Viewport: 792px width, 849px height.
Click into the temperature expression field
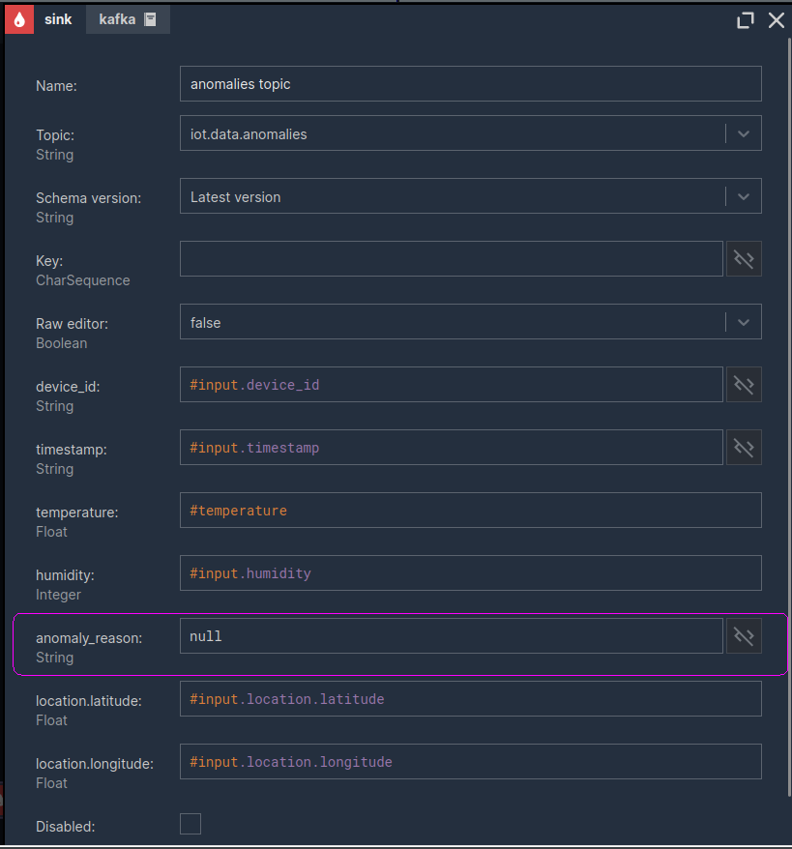click(x=470, y=510)
